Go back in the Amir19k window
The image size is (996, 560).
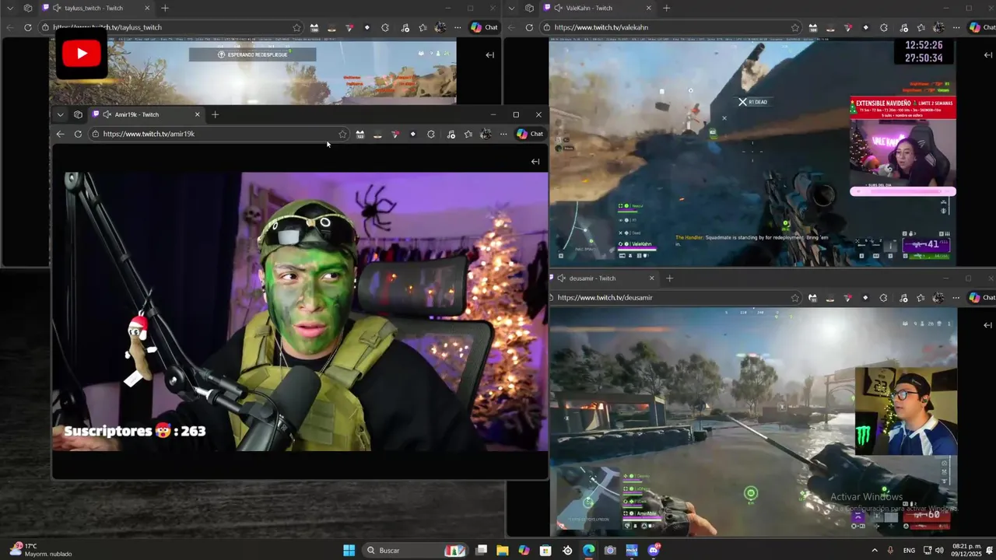pyautogui.click(x=60, y=134)
